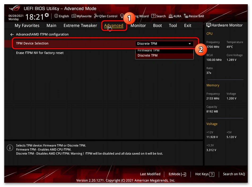This screenshot has height=187, width=252.
Task: Open the TPM Device Selection dropdown
Action: pos(189,43)
